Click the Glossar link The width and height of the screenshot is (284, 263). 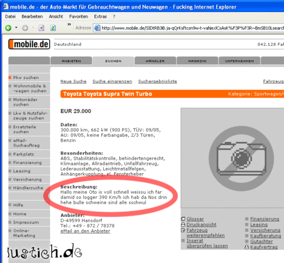(x=195, y=219)
